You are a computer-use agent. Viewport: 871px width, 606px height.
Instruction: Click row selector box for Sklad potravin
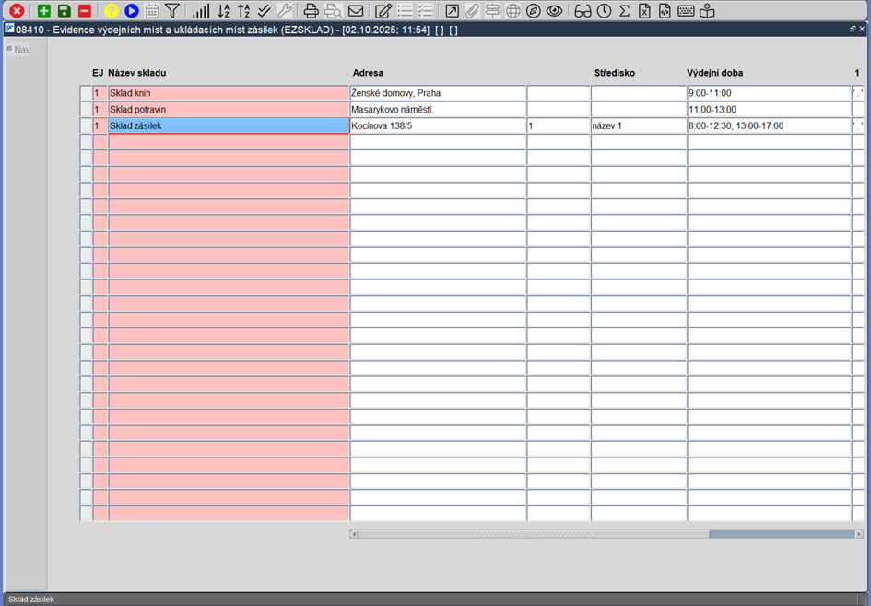coord(86,110)
